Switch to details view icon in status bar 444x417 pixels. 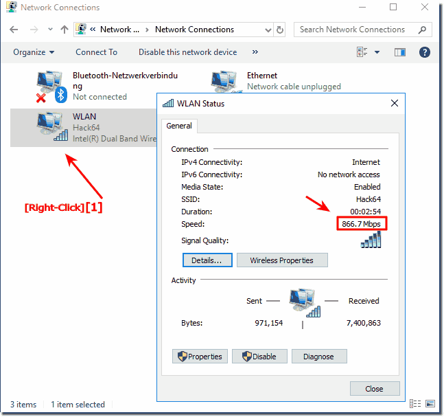pos(415,404)
